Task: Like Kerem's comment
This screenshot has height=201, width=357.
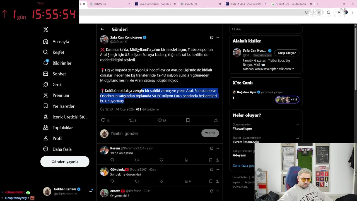Action: tap(161, 160)
